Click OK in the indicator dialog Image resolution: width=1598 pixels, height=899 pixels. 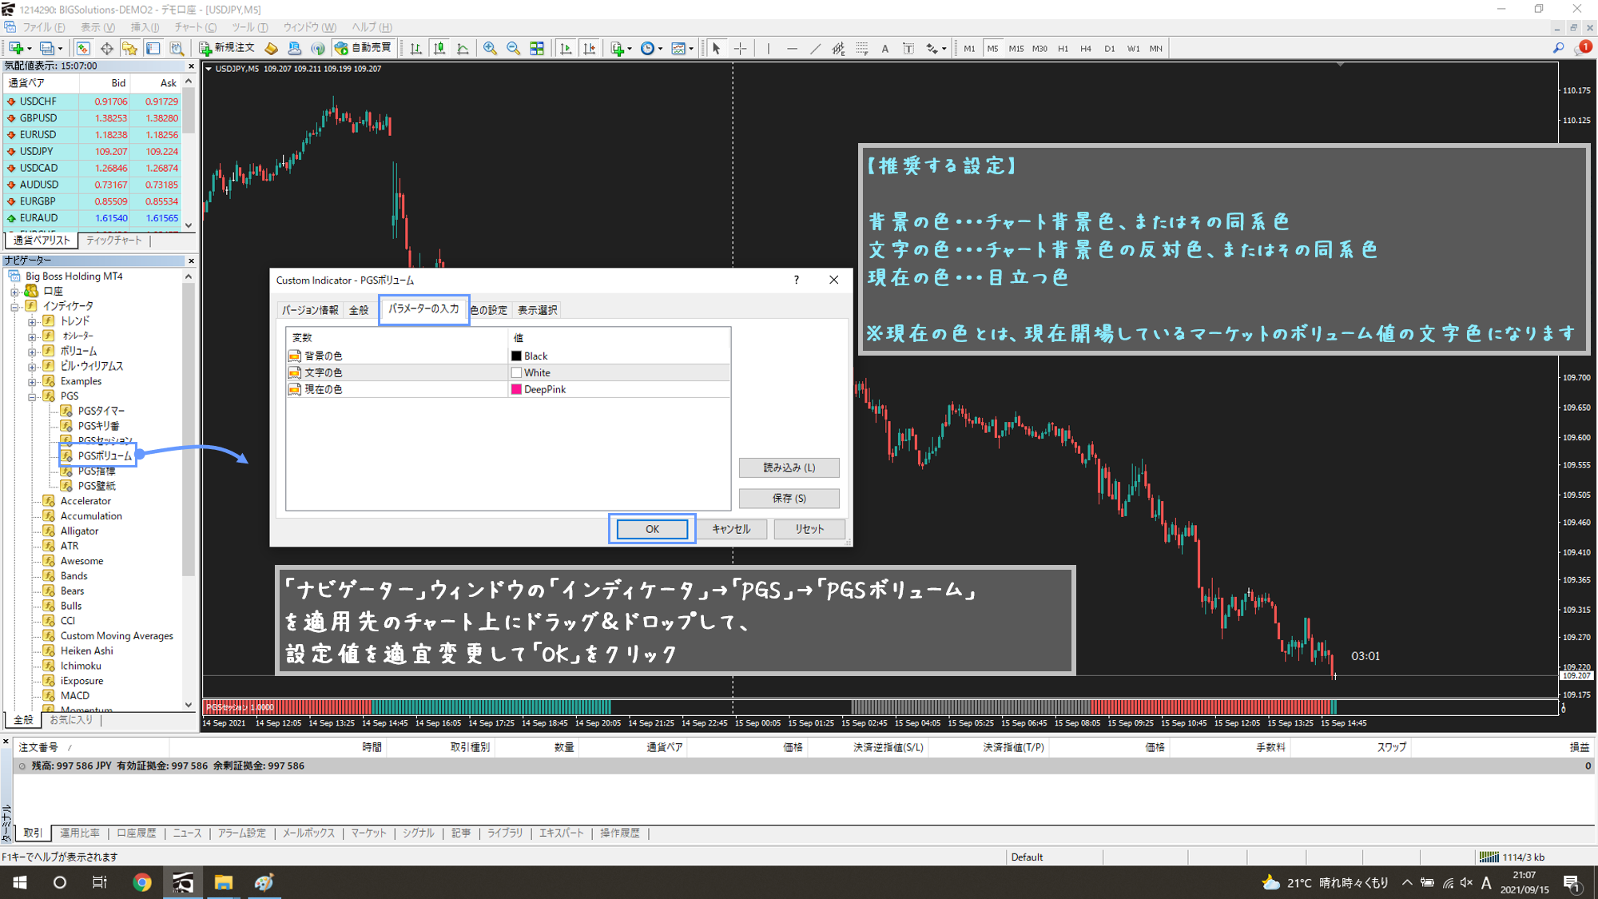point(652,529)
